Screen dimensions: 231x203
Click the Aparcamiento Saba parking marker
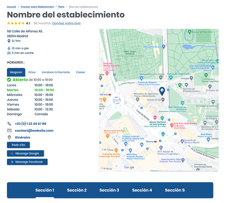183,160
